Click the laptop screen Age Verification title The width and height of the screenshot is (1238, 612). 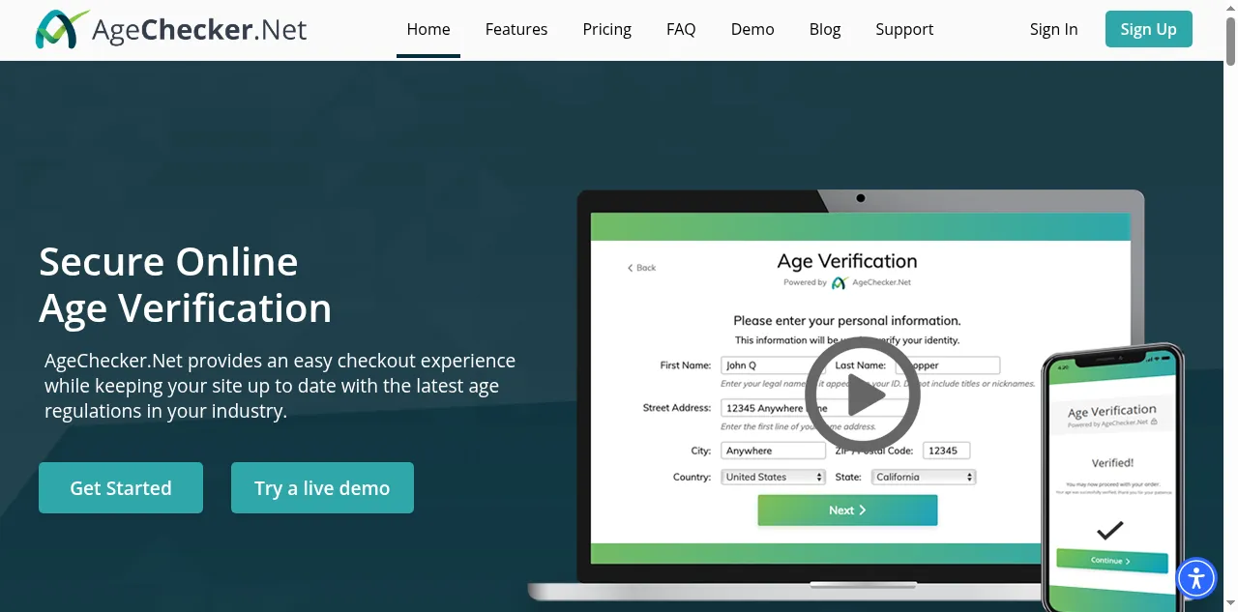pyautogui.click(x=847, y=261)
